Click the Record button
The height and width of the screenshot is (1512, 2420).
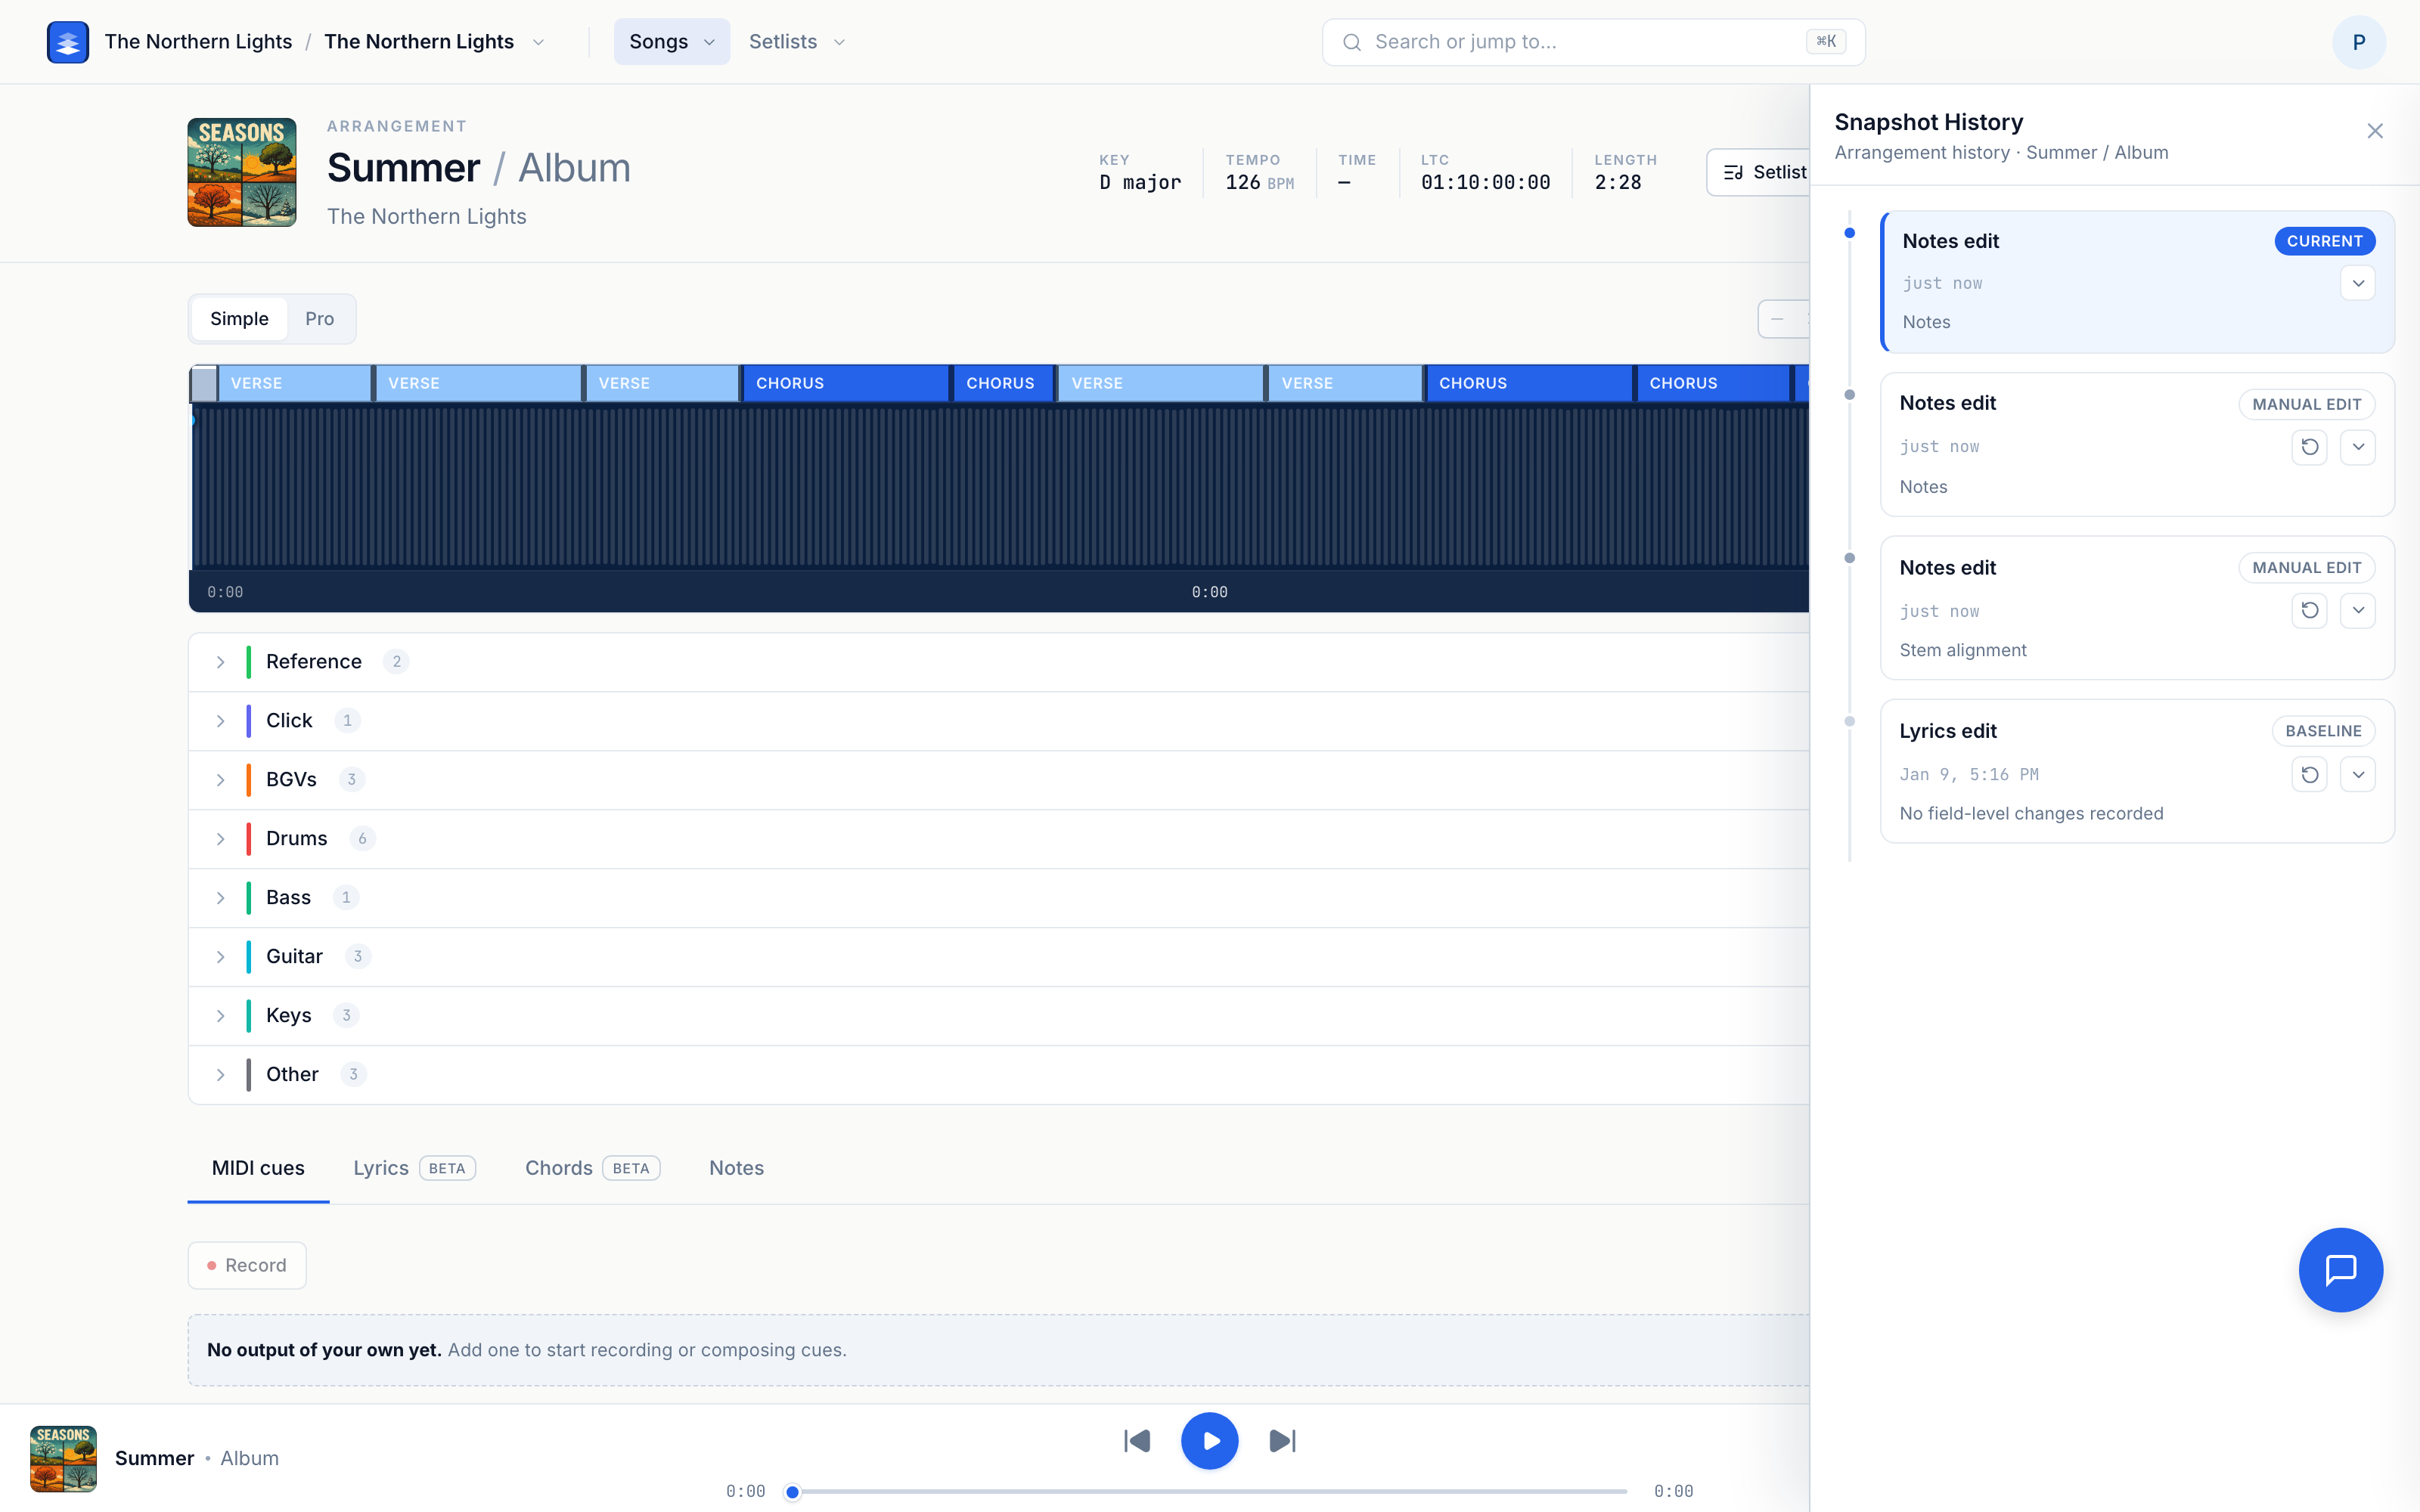click(x=247, y=1265)
